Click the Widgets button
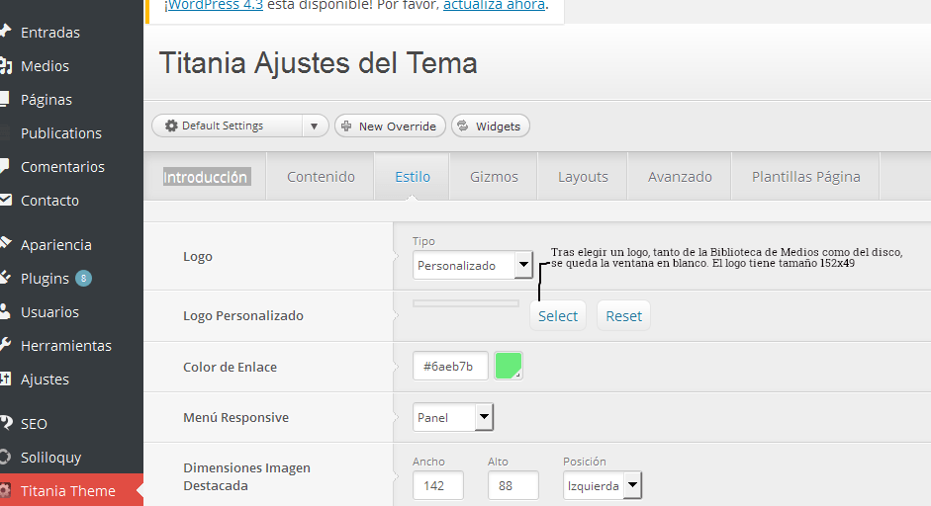 [x=491, y=126]
